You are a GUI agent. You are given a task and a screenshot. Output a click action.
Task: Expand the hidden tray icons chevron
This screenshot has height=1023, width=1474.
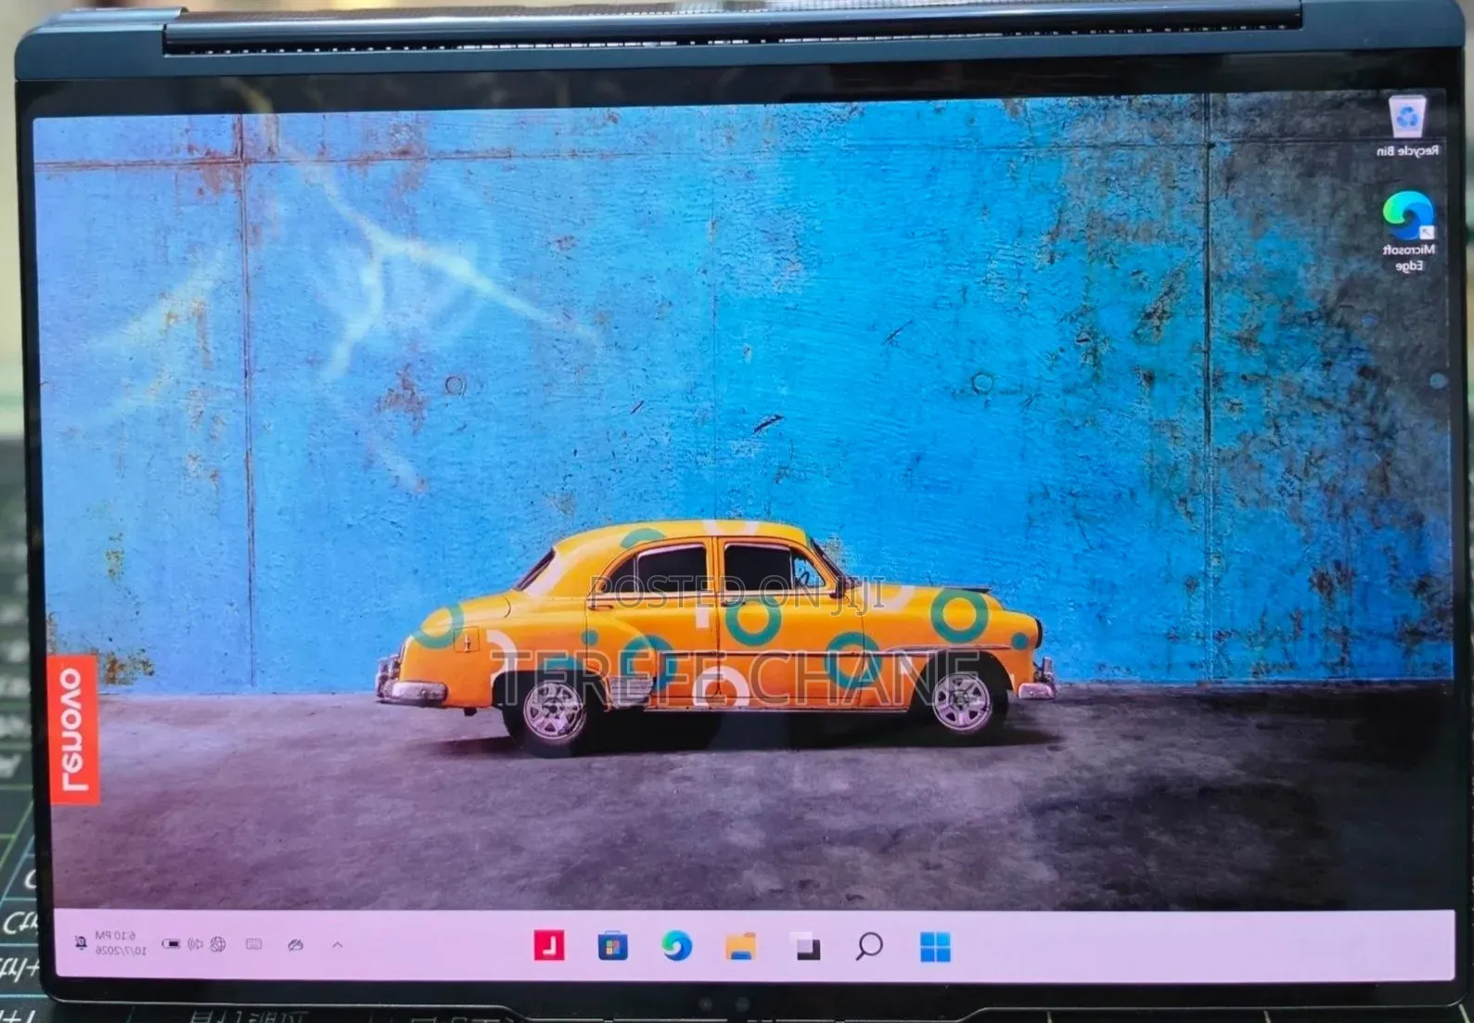click(337, 945)
